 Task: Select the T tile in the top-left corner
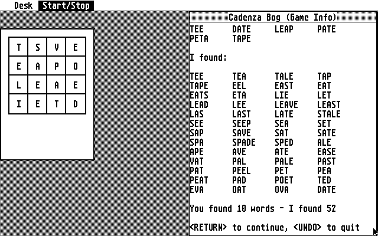(19, 48)
